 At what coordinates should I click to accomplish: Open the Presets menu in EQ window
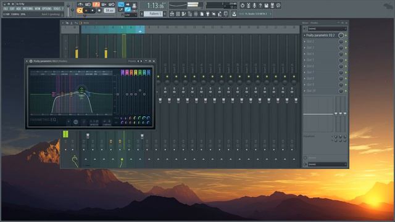[x=131, y=61]
